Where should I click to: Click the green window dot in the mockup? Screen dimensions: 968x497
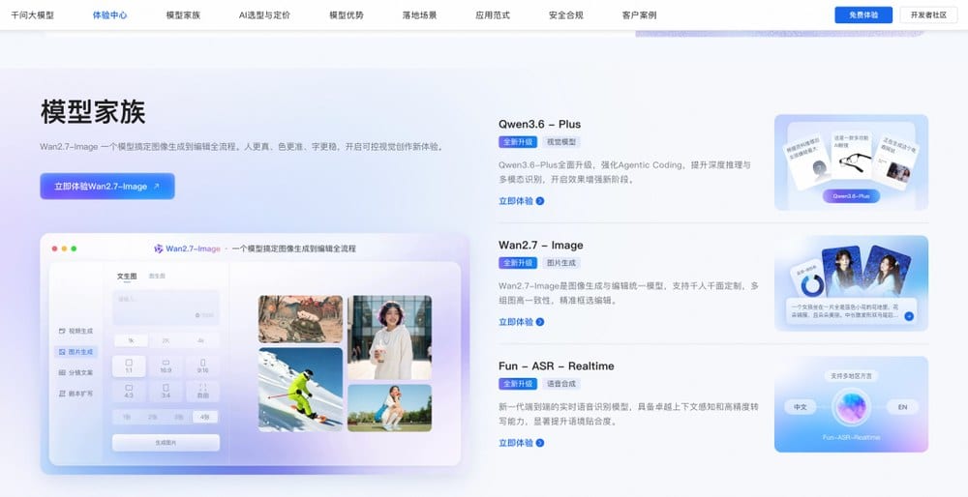pos(74,248)
